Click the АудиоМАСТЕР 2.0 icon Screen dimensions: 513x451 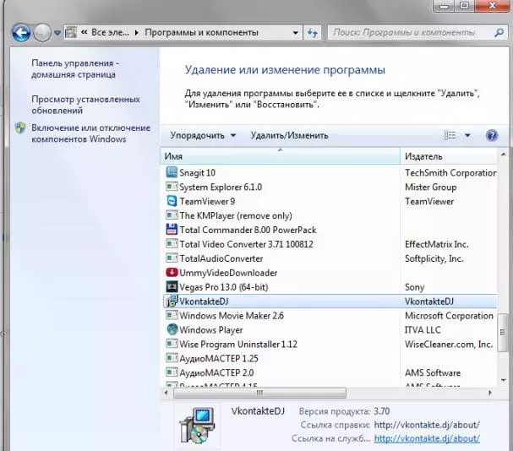[x=172, y=372]
